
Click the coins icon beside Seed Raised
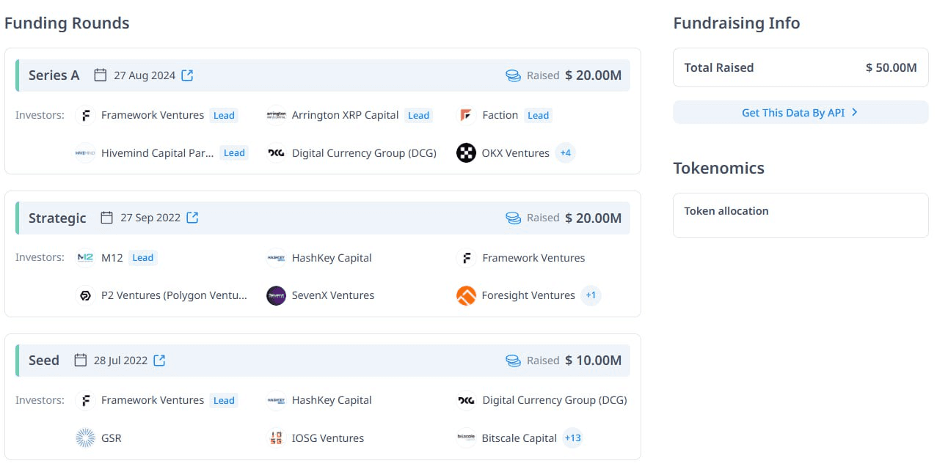[x=513, y=361]
